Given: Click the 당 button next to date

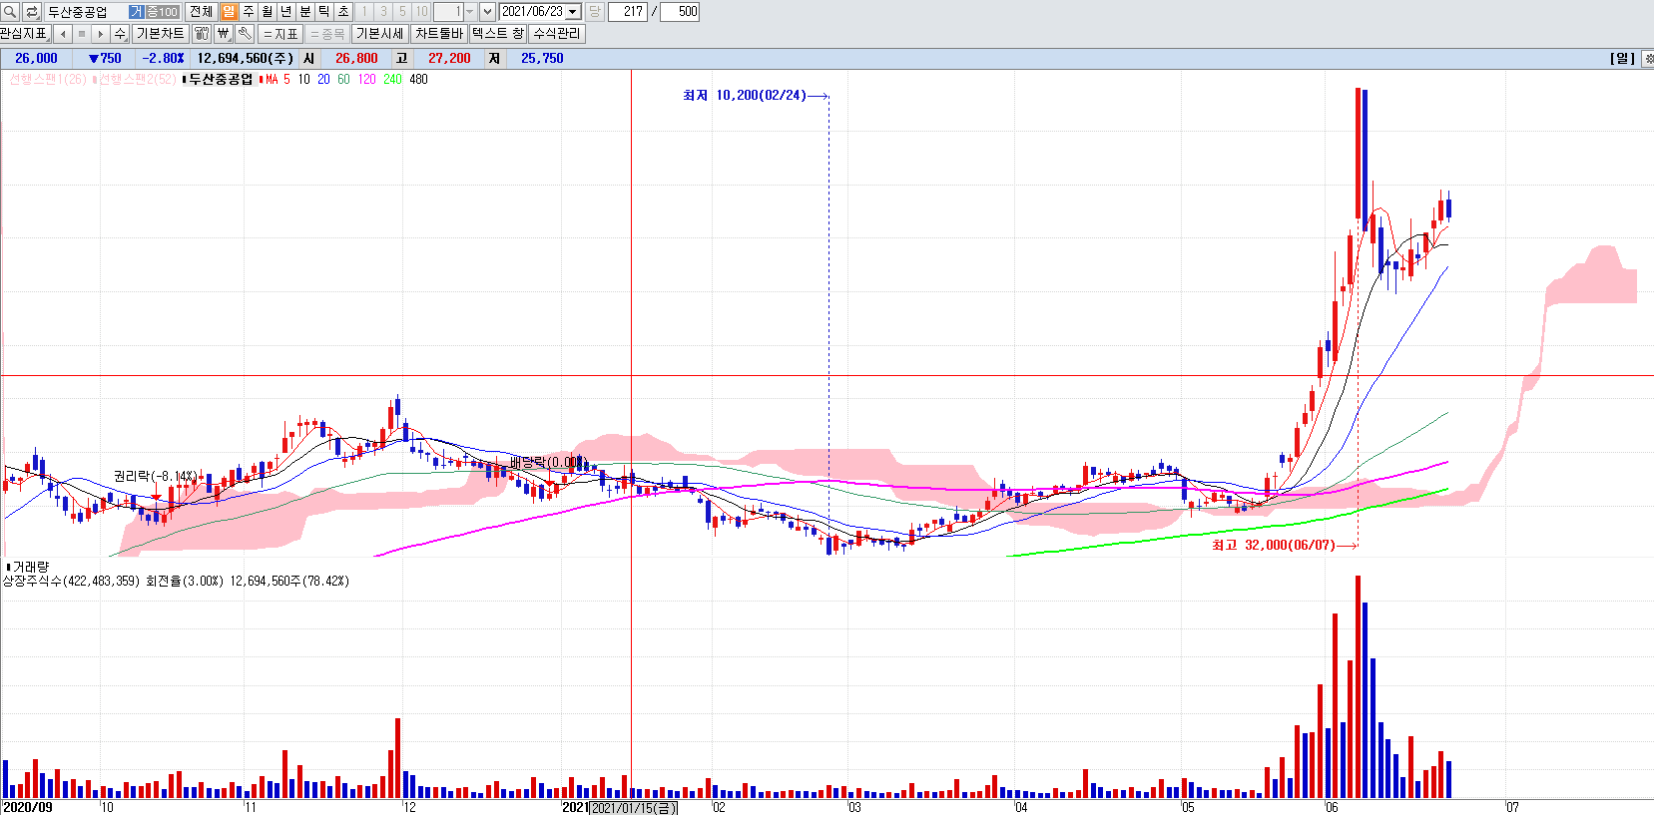Looking at the screenshot, I should pyautogui.click(x=595, y=12).
